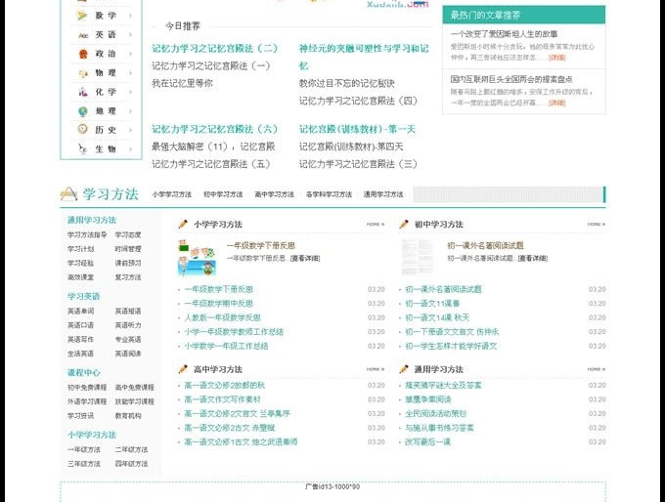
Task: Click the 化学 flask icon
Action: [83, 92]
